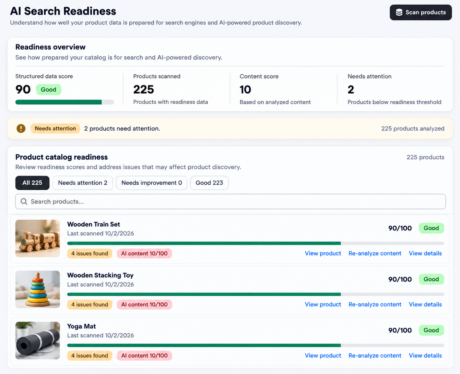Open View product for Yoga Mat
This screenshot has height=374, width=460.
click(x=323, y=355)
